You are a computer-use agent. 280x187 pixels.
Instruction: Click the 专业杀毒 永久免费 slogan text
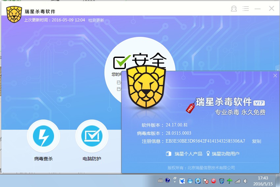tap(240, 112)
